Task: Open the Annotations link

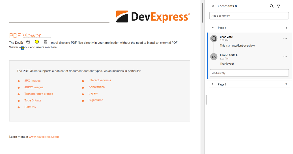Action: pos(97,87)
